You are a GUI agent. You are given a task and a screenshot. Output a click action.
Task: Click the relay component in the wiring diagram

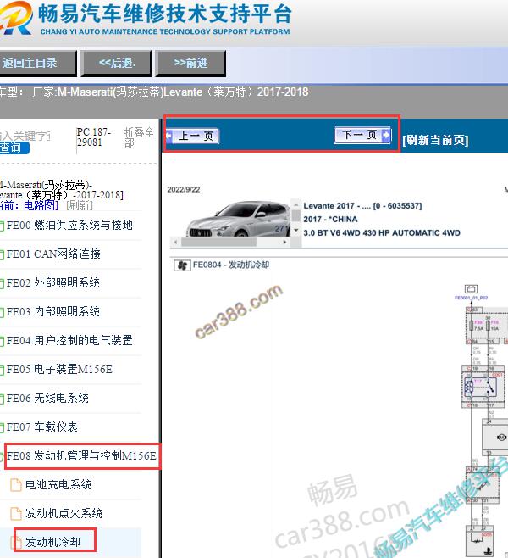point(480,386)
